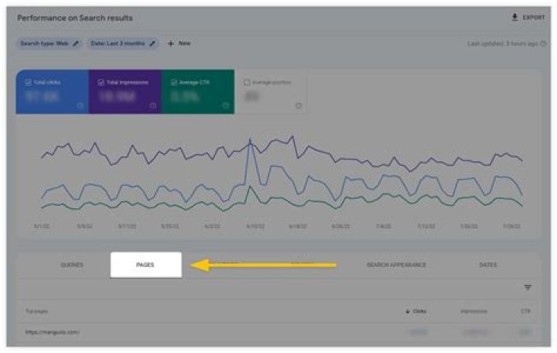
Task: Sort table by Clicks column arrow
Action: (408, 311)
